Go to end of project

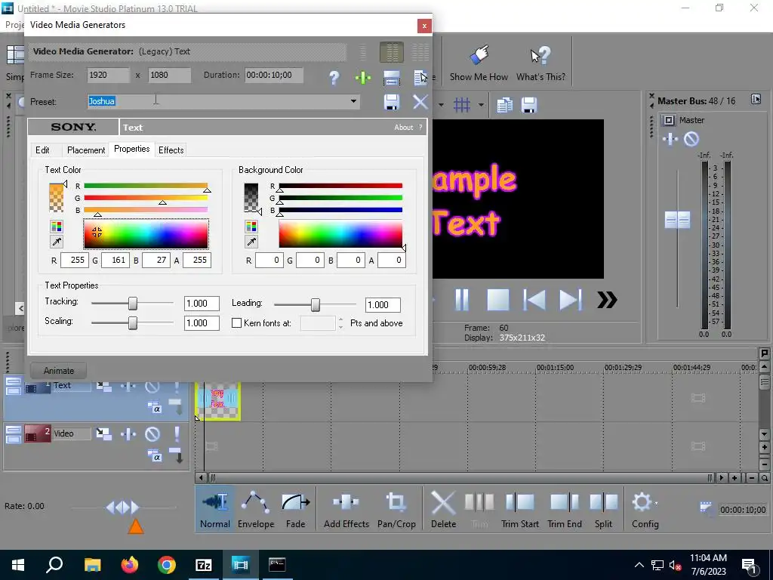[x=571, y=299]
